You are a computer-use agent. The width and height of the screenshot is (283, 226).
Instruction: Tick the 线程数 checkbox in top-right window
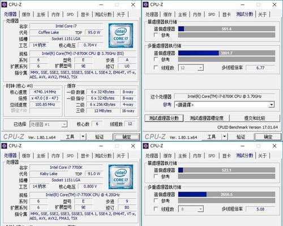(x=156, y=67)
